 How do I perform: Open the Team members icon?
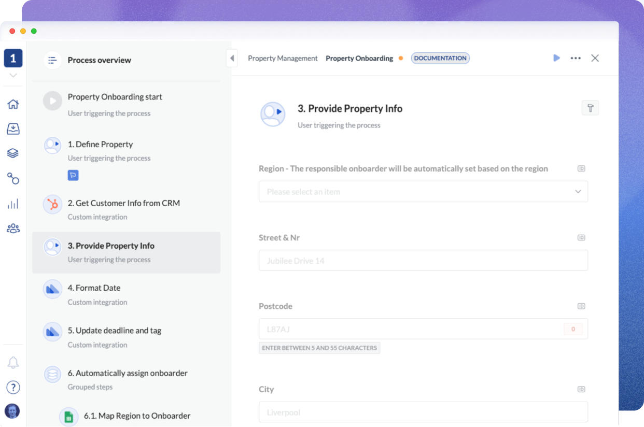pos(13,228)
